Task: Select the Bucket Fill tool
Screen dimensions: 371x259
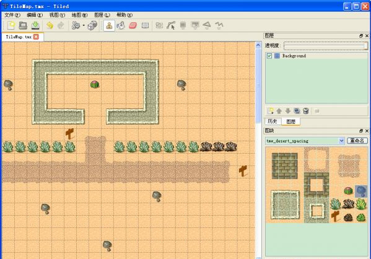Action: point(121,25)
